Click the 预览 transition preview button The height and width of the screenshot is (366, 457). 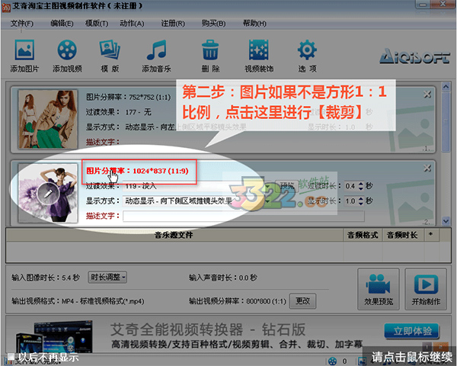[287, 185]
